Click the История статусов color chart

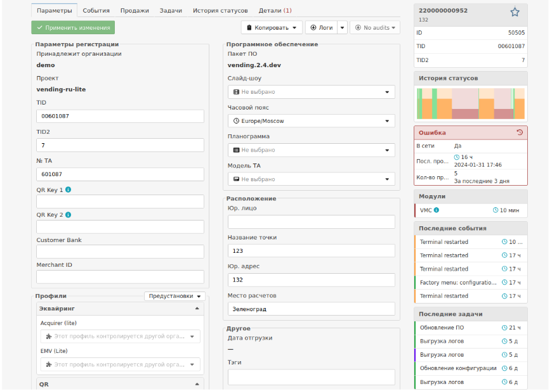pos(471,103)
